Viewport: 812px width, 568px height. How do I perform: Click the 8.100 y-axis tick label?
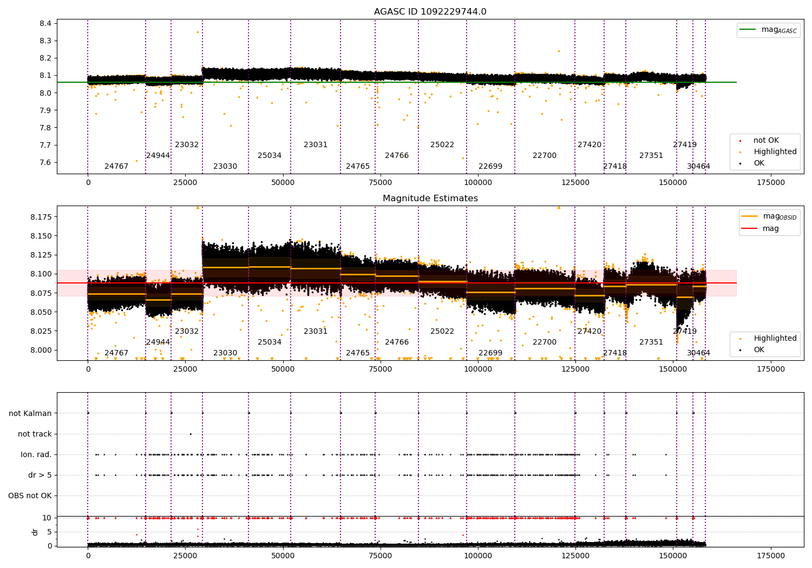(x=41, y=274)
